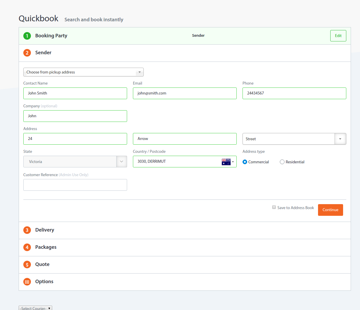Expand the Packages section
Viewport: 360px width, 310px height.
(46, 247)
